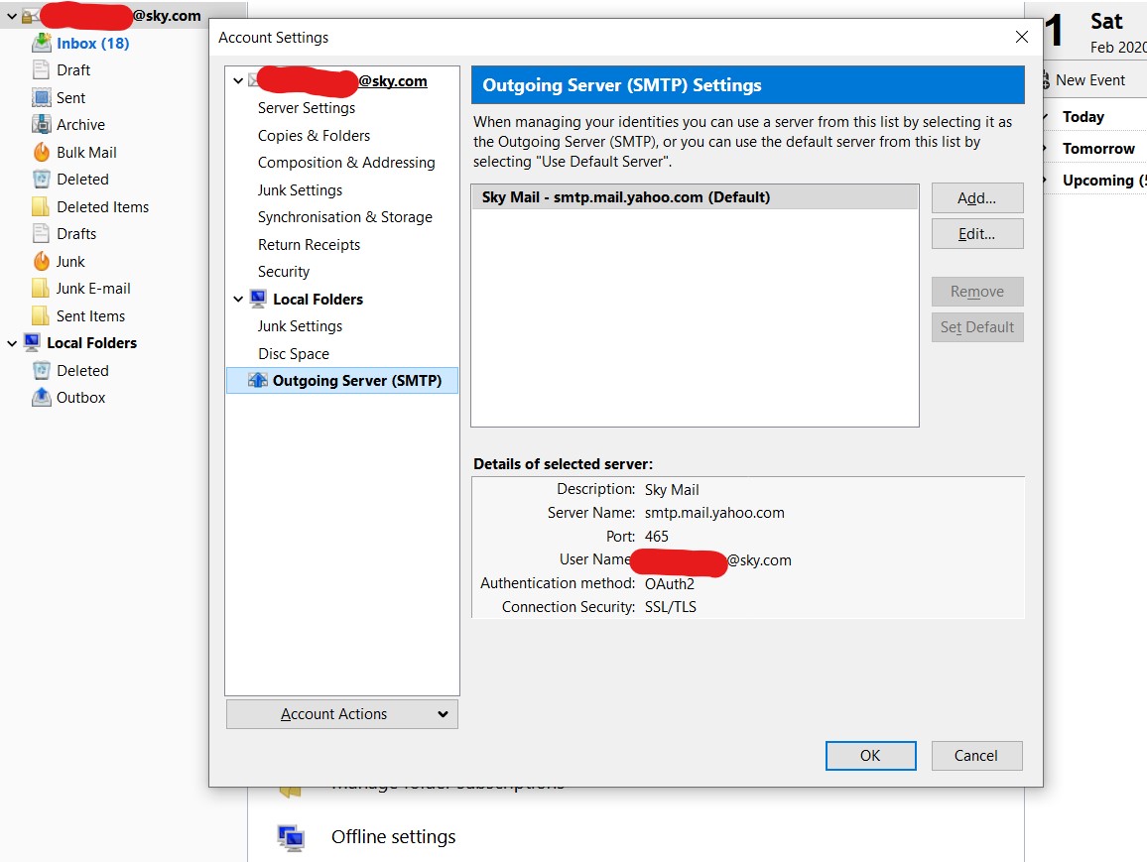This screenshot has height=862, width=1147.
Task: Click the Inbox folder icon
Action: (x=41, y=43)
